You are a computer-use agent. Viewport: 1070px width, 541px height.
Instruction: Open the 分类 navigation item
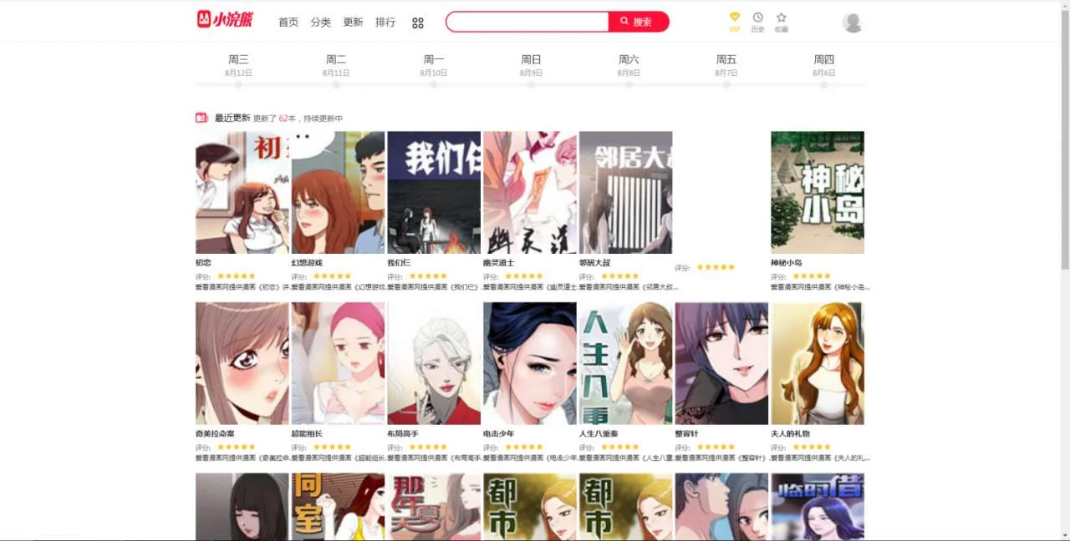pos(321,23)
